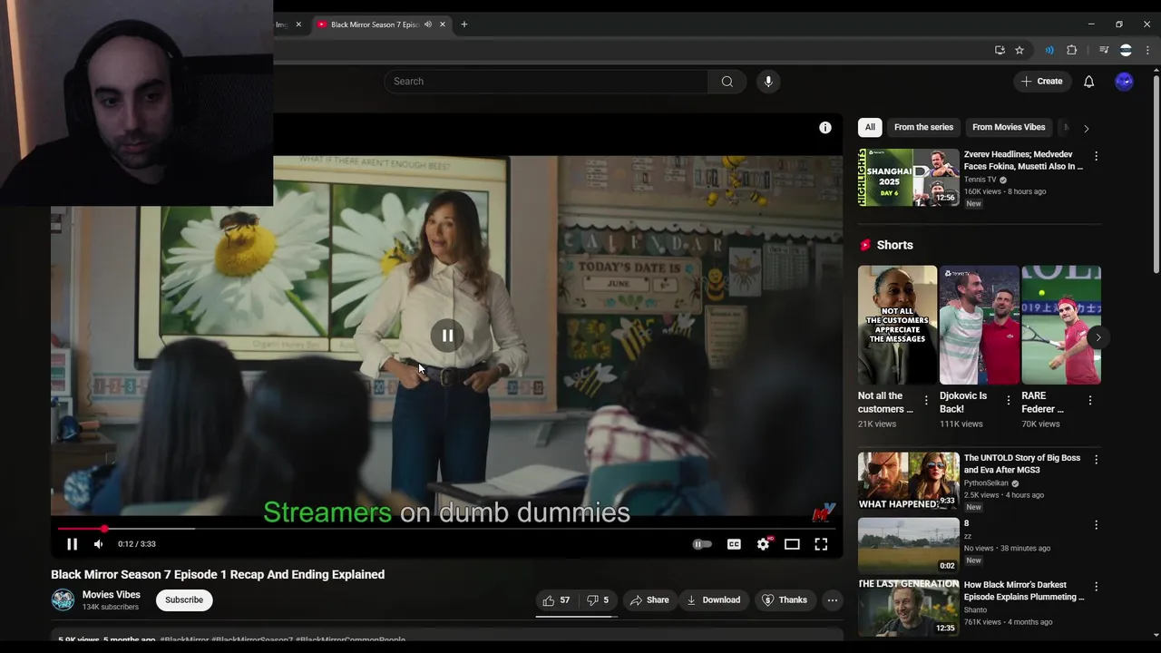The image size is (1161, 653).
Task: Open the YouTube account avatar menu
Action: [x=1124, y=82]
